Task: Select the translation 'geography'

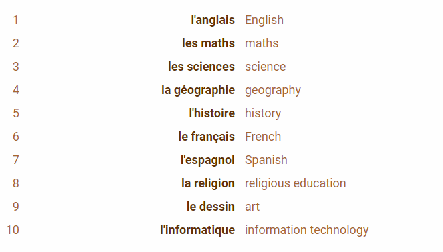Action: point(273,90)
